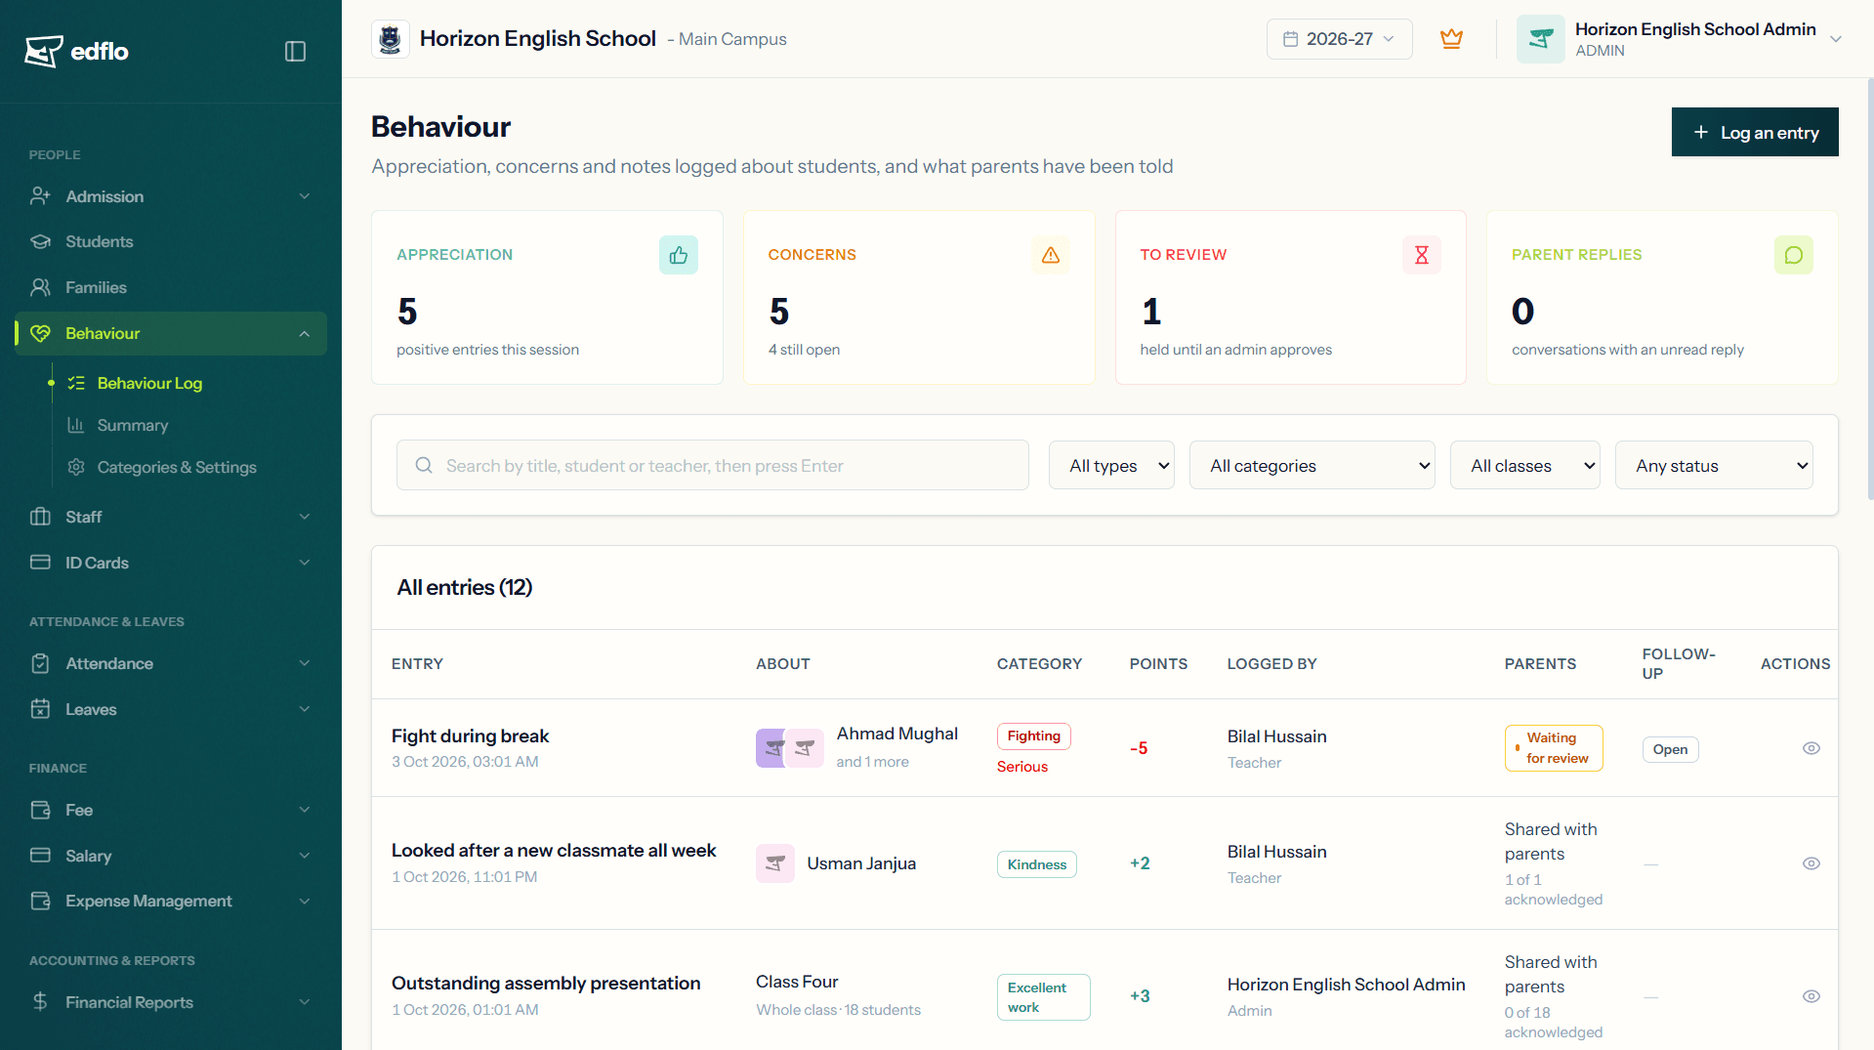This screenshot has width=1874, height=1050.
Task: Expand the Expense Management menu
Action: pyautogui.click(x=171, y=901)
